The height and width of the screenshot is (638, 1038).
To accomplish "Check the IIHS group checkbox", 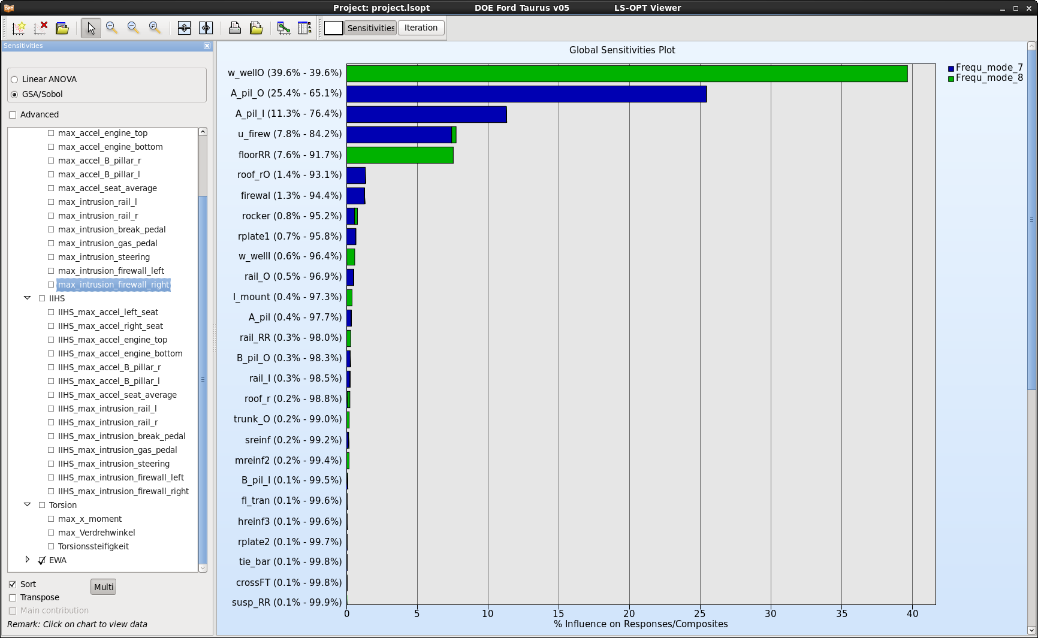I will click(42, 298).
